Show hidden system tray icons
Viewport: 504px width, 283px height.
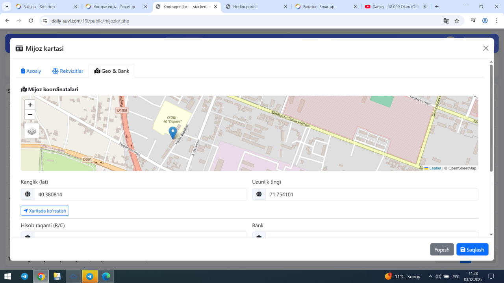coord(430,276)
